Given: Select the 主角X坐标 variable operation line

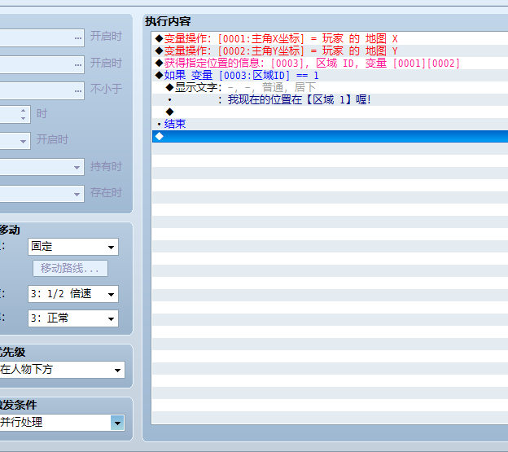Looking at the screenshot, I should 331,38.
